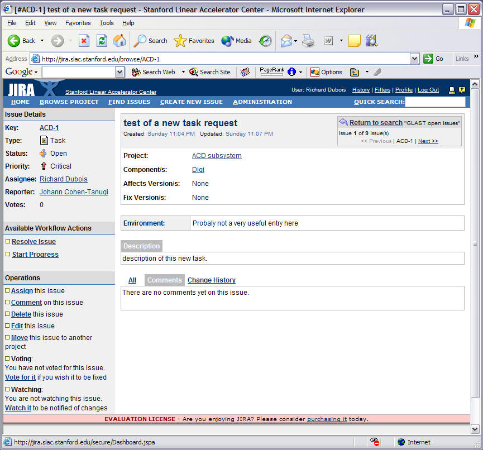Open the Help menu
Screen dimensions: 483x450
[x=128, y=23]
